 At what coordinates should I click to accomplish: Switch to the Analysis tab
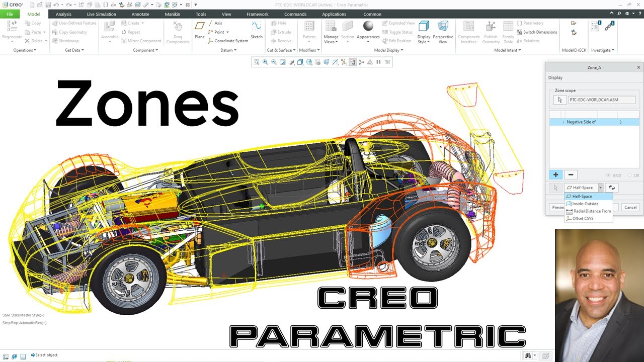pyautogui.click(x=63, y=14)
